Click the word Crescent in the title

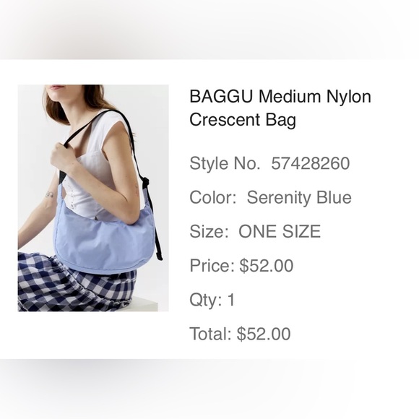pyautogui.click(x=225, y=119)
